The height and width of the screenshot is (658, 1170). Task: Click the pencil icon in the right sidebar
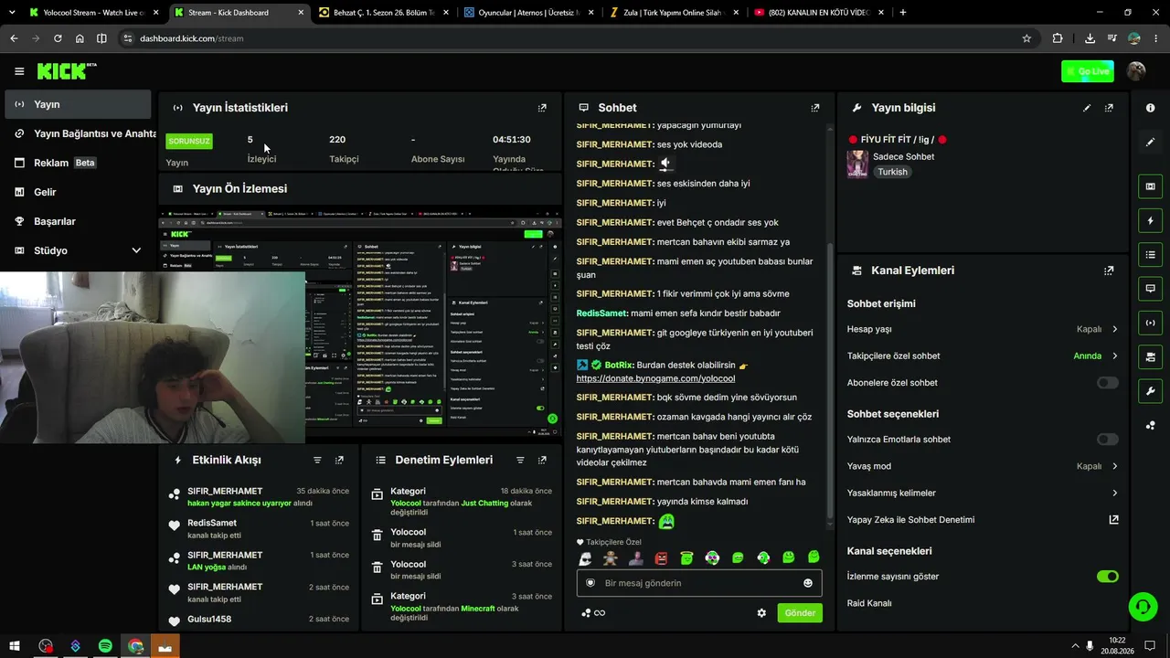1150,142
